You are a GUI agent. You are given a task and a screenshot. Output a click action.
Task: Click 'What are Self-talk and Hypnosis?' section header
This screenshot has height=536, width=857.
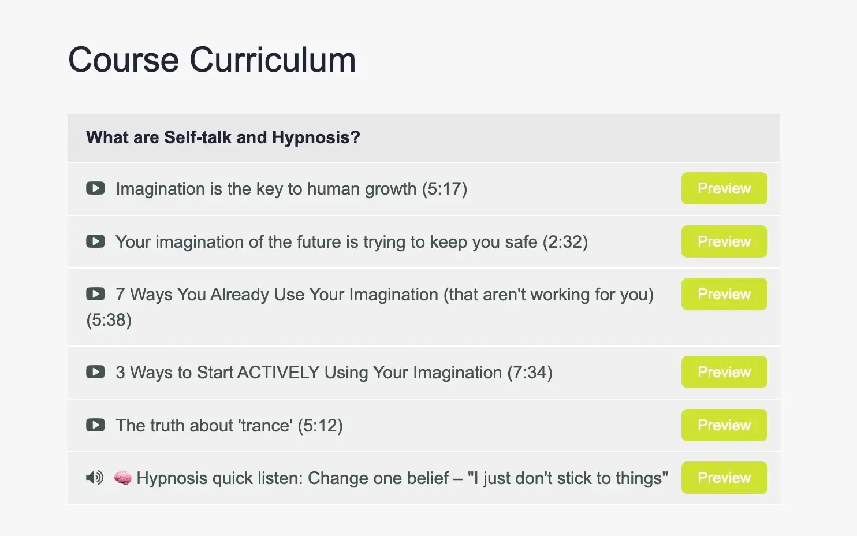click(223, 137)
